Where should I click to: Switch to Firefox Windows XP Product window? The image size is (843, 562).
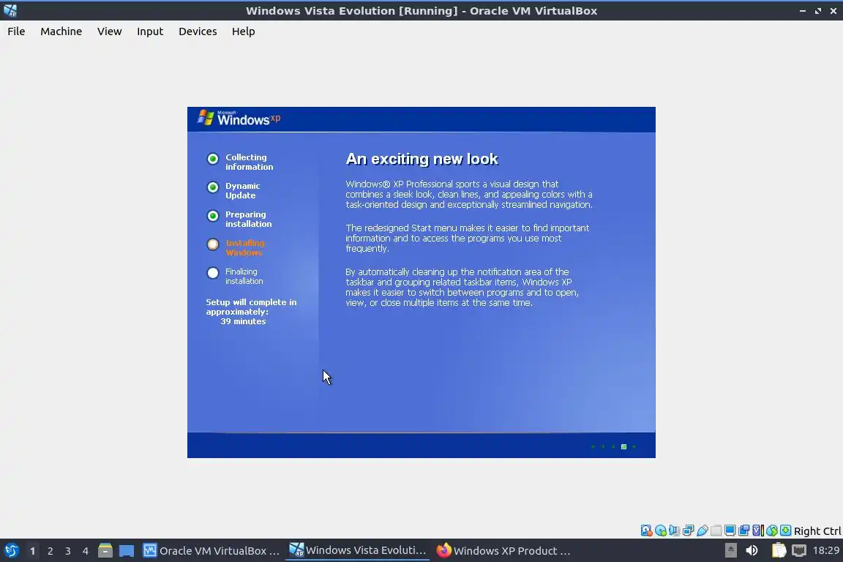coord(503,551)
